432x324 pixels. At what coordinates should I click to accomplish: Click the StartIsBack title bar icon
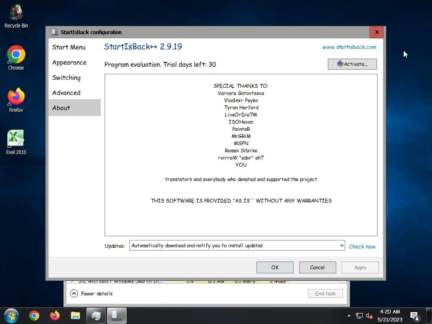tap(55, 32)
